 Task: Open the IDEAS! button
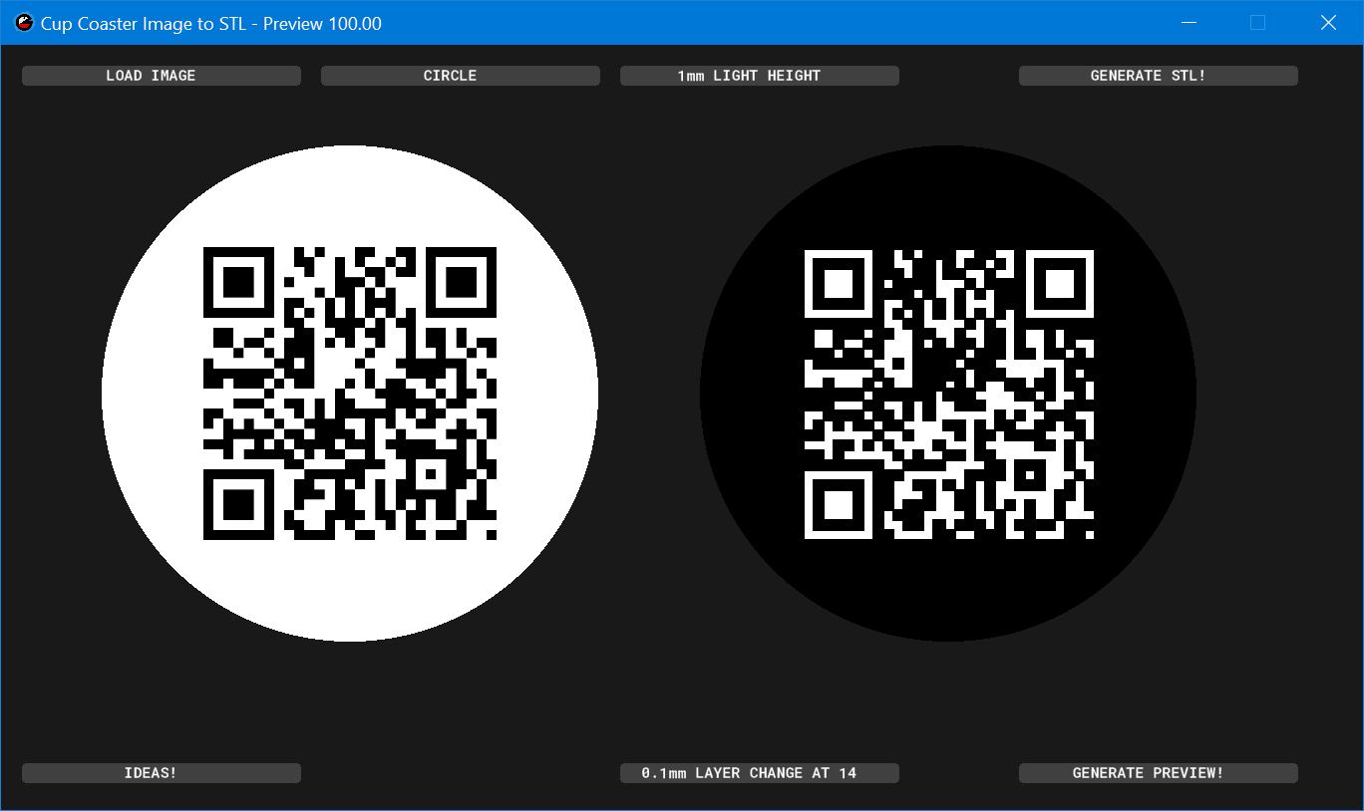coord(162,773)
